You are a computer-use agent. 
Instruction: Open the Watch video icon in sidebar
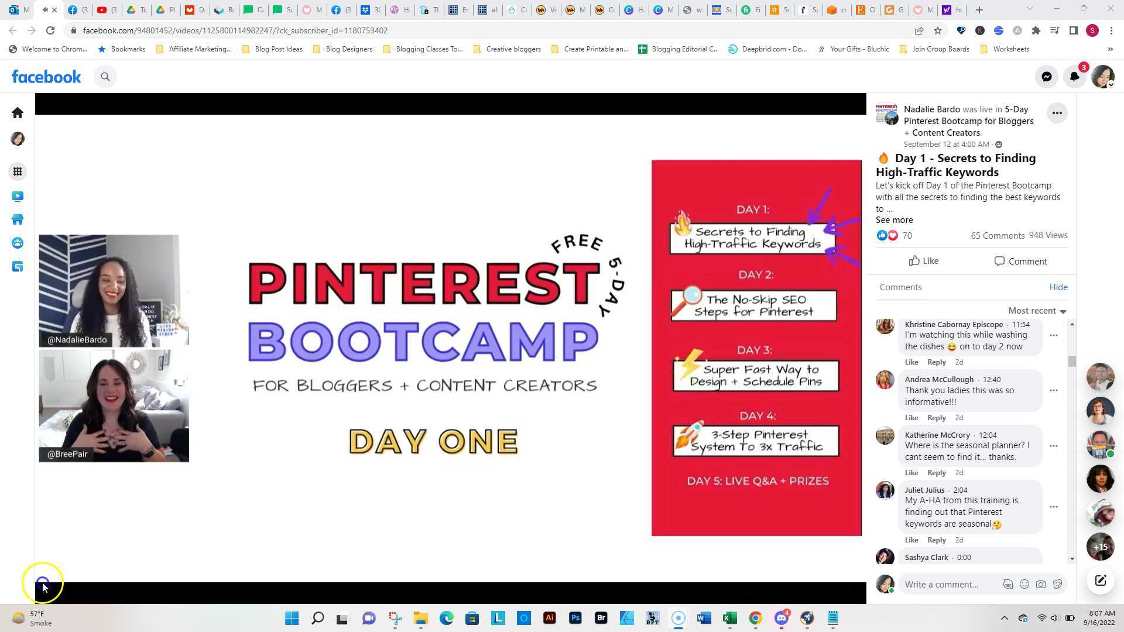(x=18, y=196)
